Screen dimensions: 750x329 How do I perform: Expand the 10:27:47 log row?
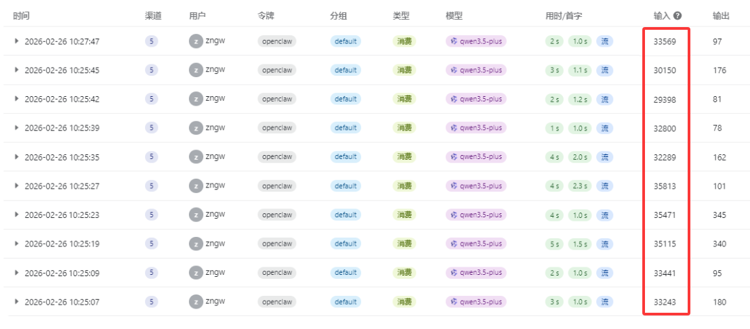pyautogui.click(x=17, y=41)
